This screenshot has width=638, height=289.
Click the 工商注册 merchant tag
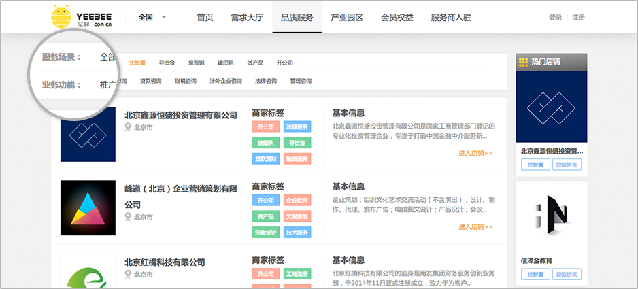[297, 273]
